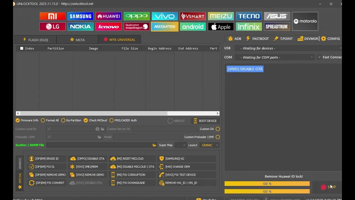Open the Vivo brand section
This screenshot has height=200, width=355.
click(x=165, y=16)
